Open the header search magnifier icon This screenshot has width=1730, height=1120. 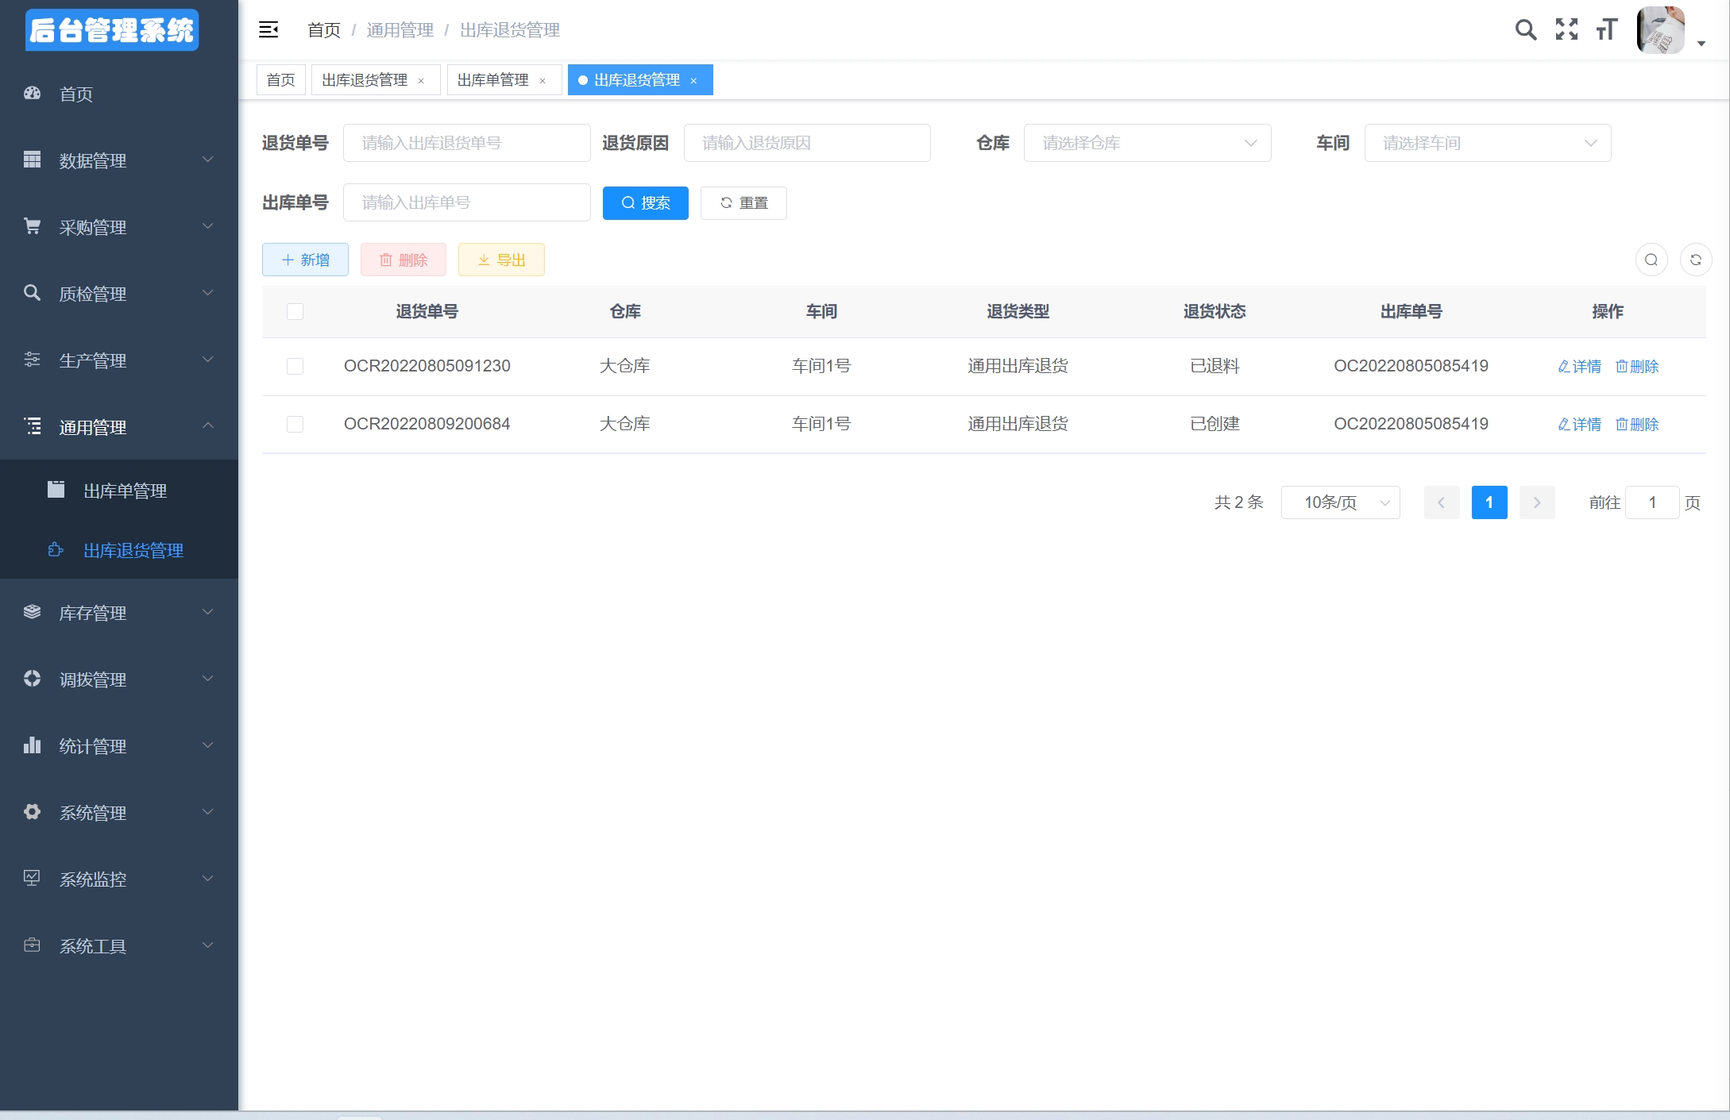coord(1525,30)
